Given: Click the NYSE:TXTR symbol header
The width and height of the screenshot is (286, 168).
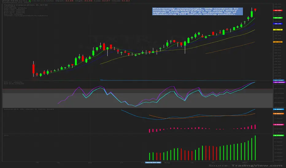Looking at the screenshot, I should click(x=11, y=1).
